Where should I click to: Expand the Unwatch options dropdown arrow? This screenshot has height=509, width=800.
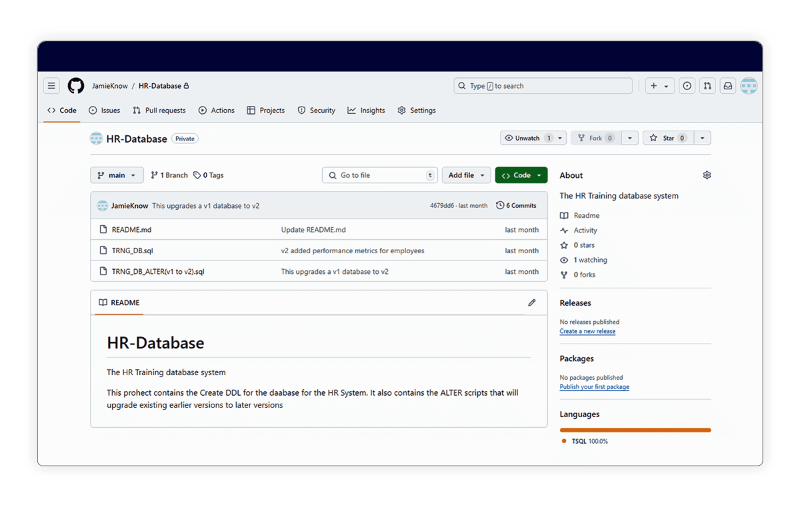560,138
